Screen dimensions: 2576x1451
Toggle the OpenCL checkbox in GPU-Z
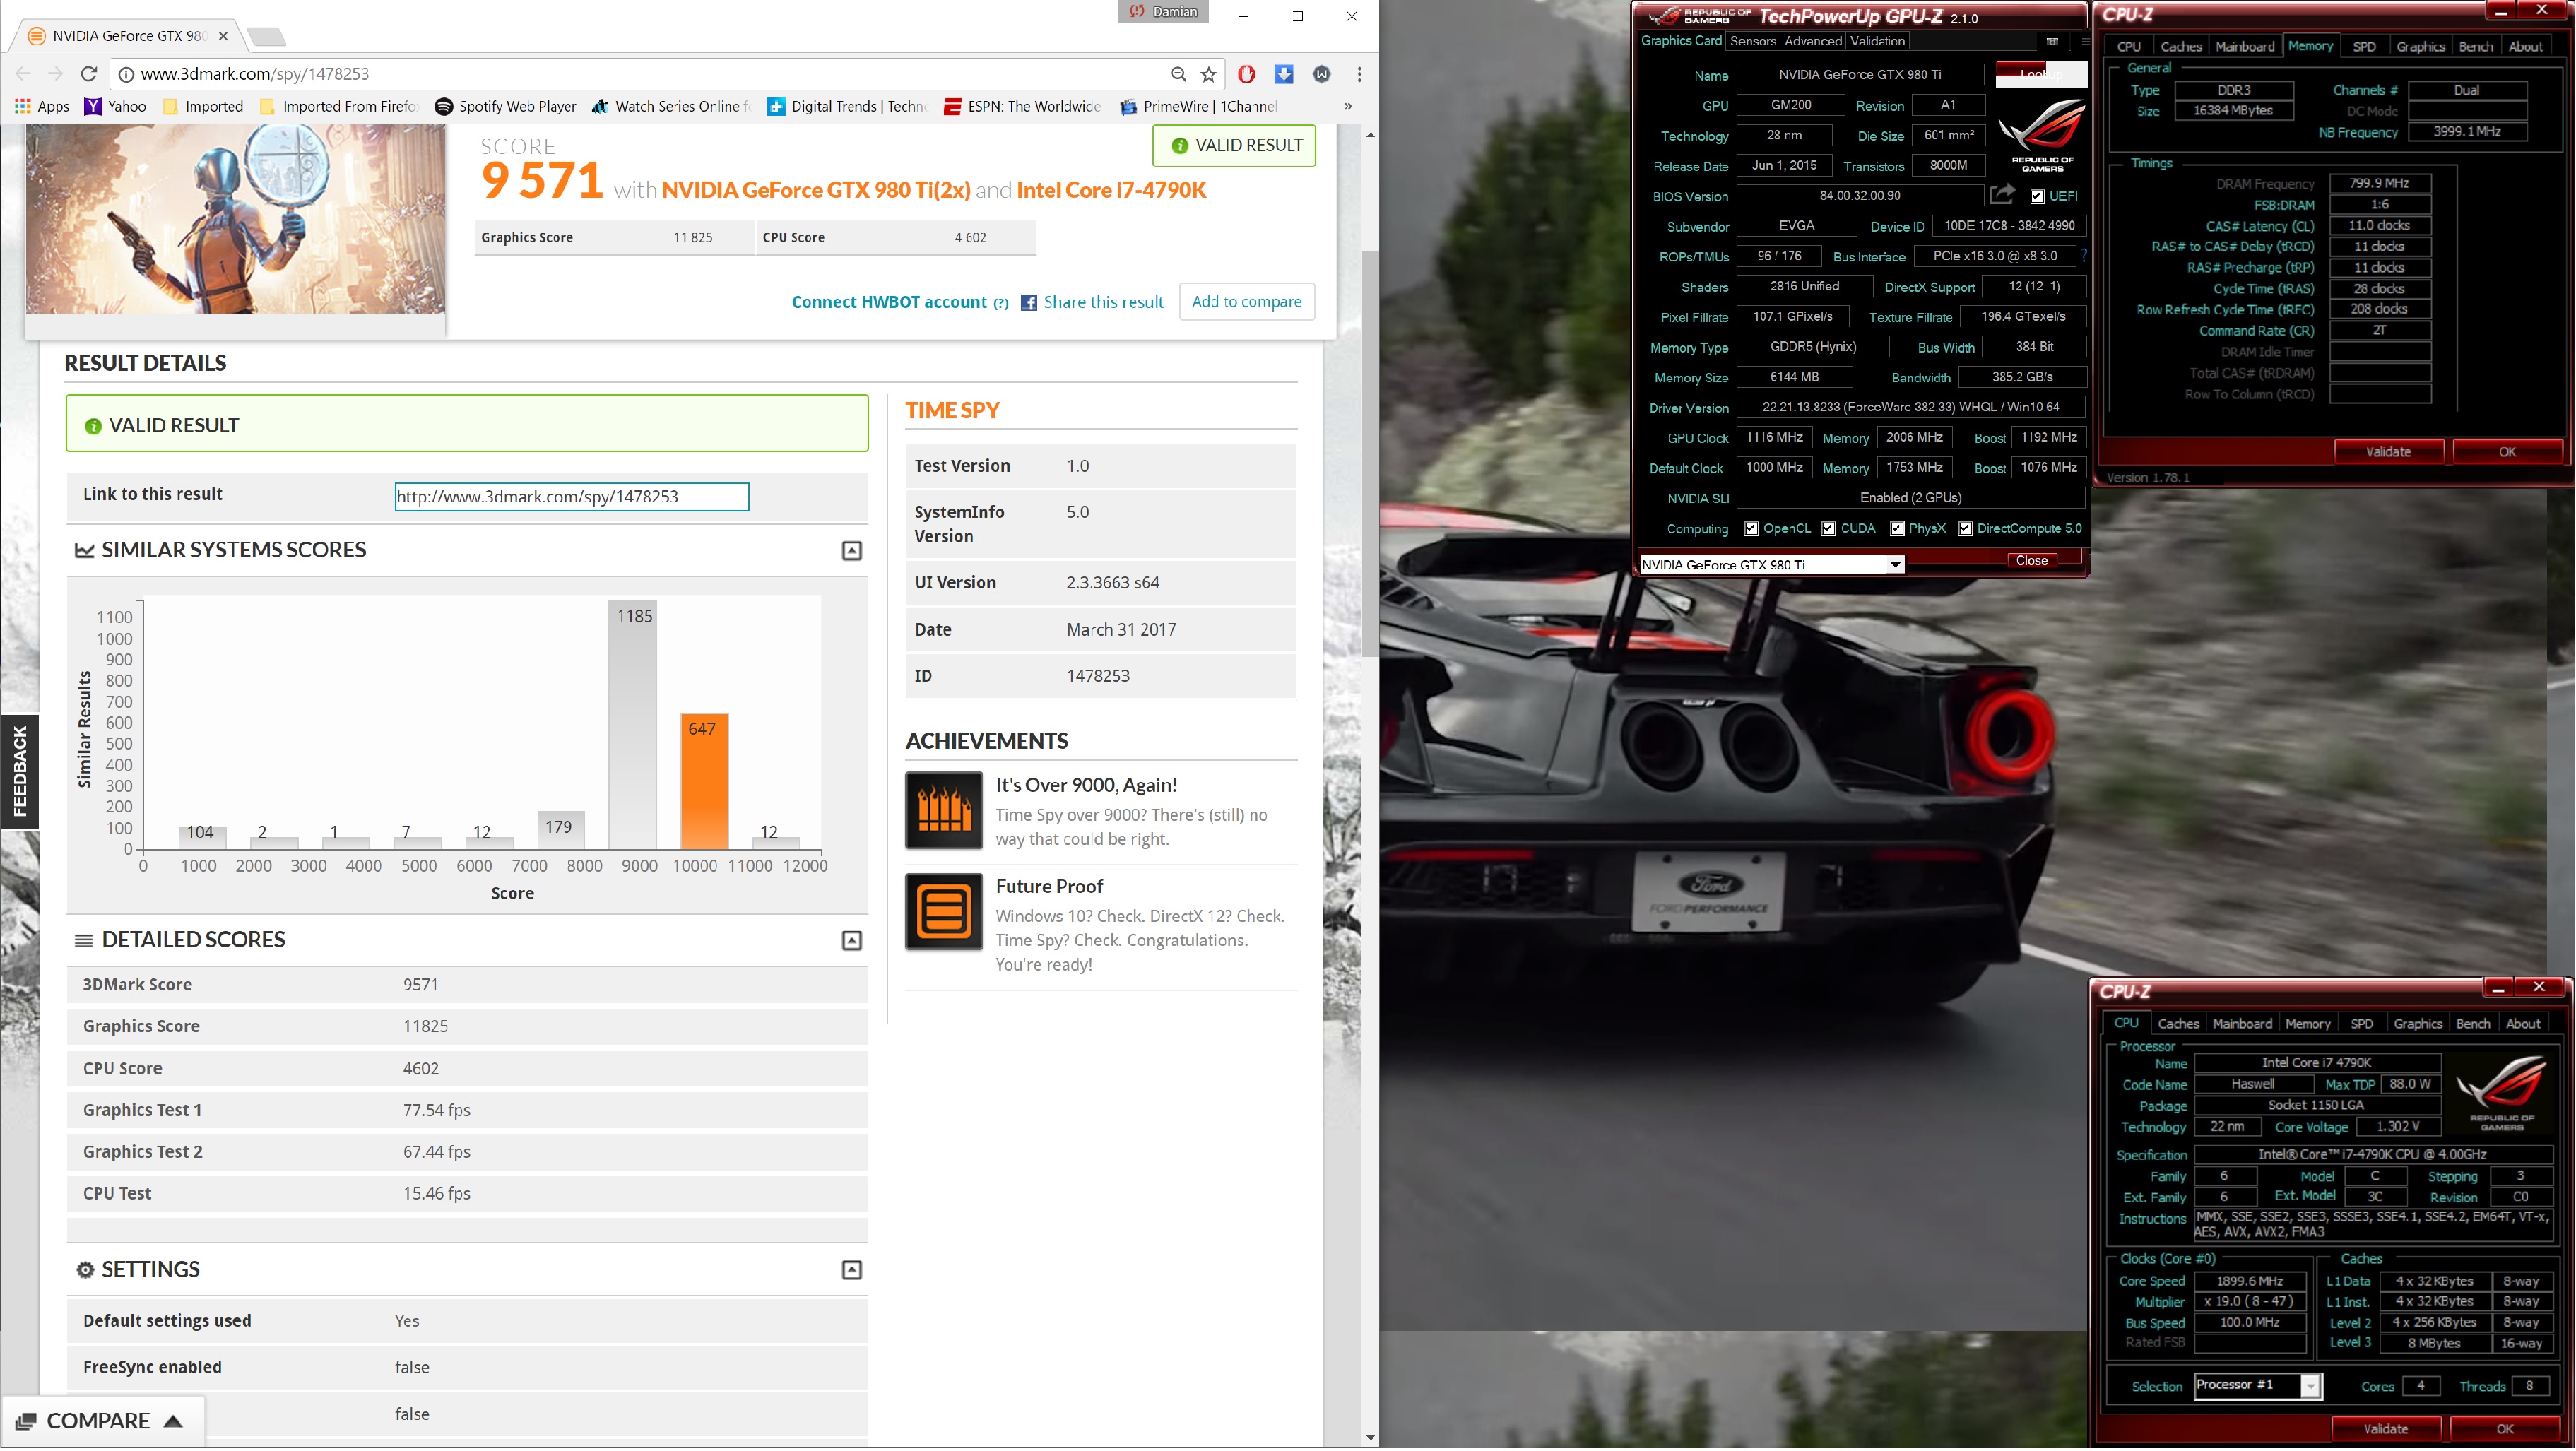pyautogui.click(x=1751, y=529)
